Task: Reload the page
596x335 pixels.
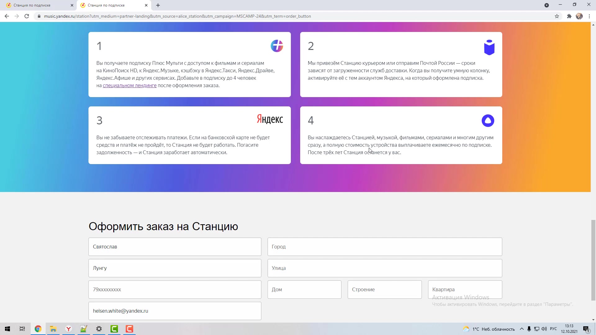Action: point(27,16)
